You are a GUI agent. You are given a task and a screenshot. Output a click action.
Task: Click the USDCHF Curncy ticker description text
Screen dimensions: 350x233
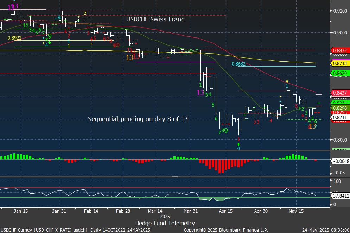75,230
